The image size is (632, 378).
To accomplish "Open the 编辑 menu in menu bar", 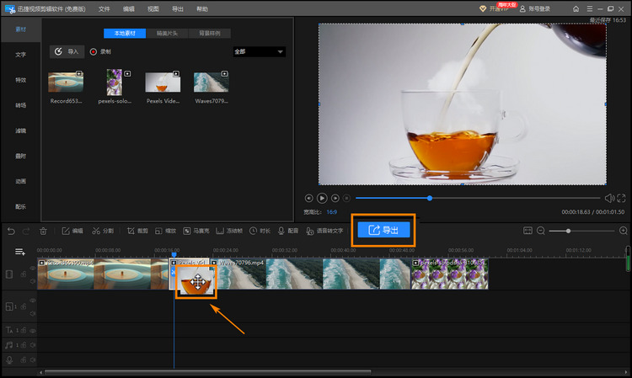I will (x=129, y=9).
